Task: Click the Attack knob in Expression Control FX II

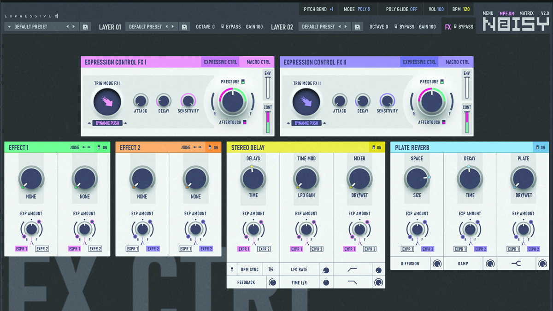Action: point(340,100)
